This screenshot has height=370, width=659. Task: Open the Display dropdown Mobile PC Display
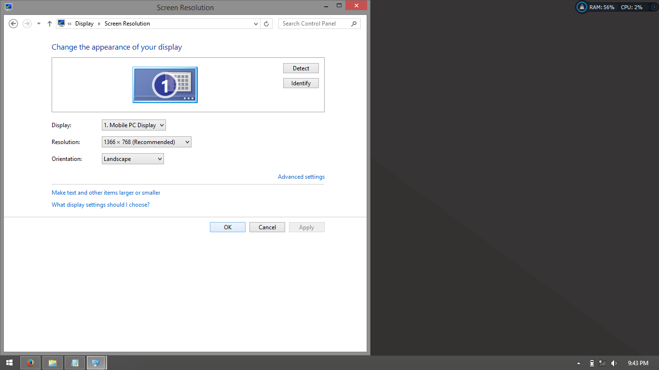click(134, 125)
